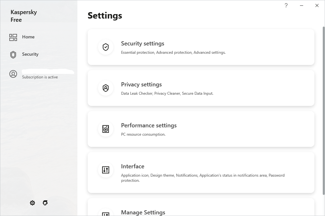Open the Manage Settings heading
This screenshot has height=216, width=325.
tap(143, 212)
